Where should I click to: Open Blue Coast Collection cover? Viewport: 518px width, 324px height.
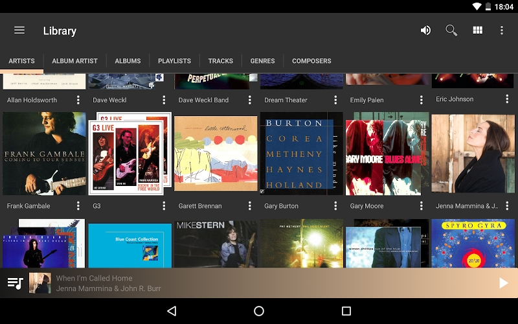click(130, 246)
